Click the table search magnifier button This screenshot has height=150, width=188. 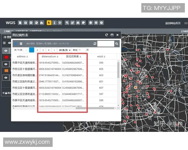click(x=117, y=44)
